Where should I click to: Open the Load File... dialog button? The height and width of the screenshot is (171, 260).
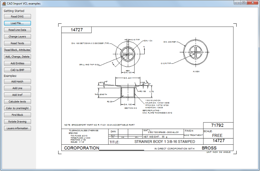click(18, 23)
